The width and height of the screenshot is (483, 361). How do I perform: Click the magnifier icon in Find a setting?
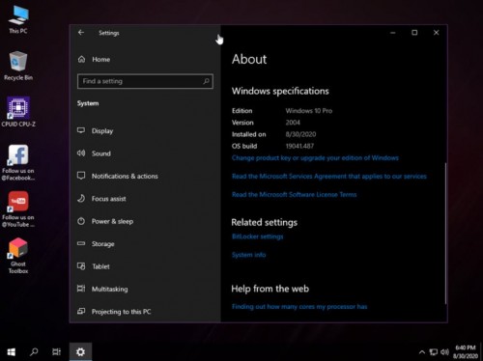pyautogui.click(x=206, y=81)
